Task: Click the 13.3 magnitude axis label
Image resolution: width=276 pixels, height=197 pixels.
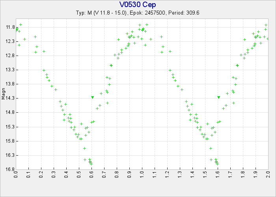Action: point(10,70)
